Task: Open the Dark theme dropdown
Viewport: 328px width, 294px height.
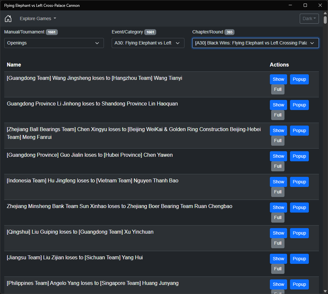Action: click(309, 18)
